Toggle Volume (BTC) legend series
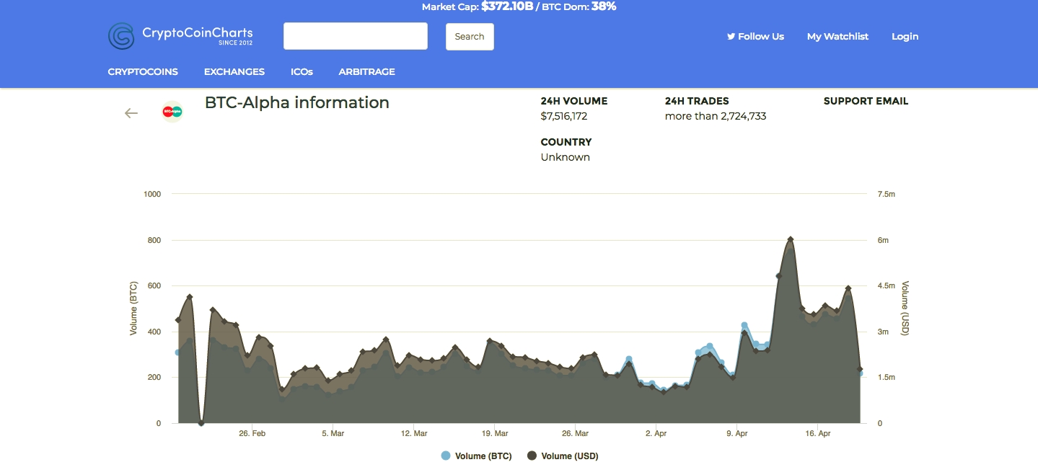 click(x=476, y=456)
